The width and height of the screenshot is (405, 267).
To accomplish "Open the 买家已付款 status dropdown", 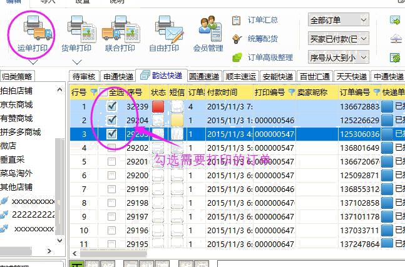I will (339, 39).
